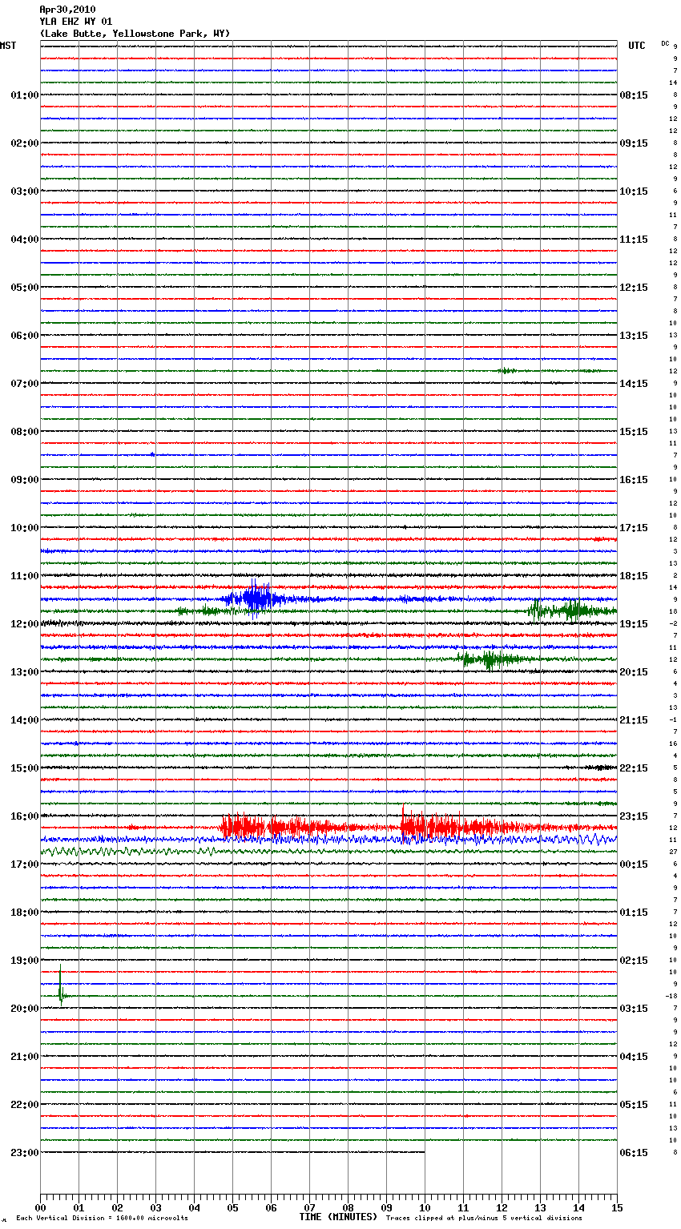Click the 04:15 UTC time label
This screenshot has height=1229, width=681.
[634, 1057]
